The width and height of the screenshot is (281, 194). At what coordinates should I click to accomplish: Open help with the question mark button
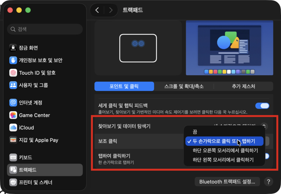(x=268, y=182)
